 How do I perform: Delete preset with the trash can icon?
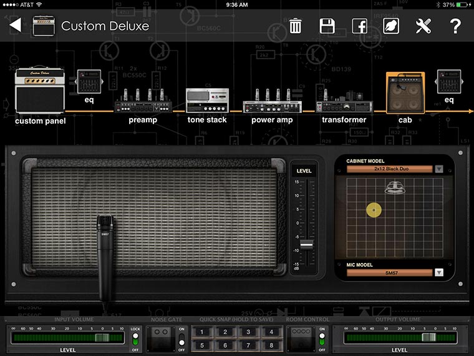coord(296,26)
